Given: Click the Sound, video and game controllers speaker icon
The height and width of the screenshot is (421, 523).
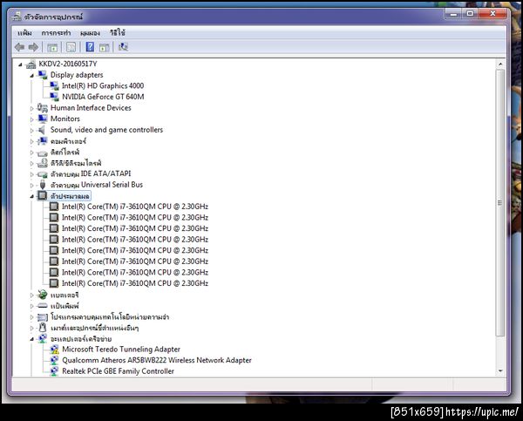Looking at the screenshot, I should (42, 130).
